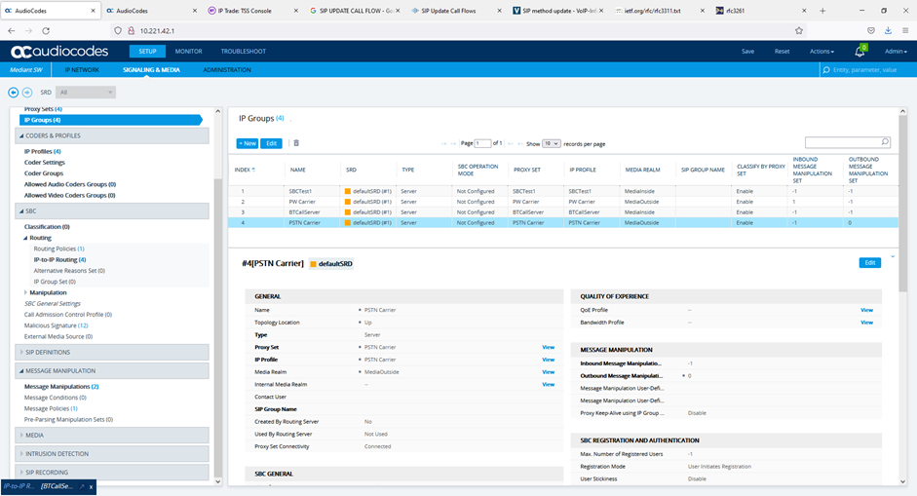Open IP Profiles in the sidebar
Viewport: 917px width, 496px height.
(x=42, y=151)
